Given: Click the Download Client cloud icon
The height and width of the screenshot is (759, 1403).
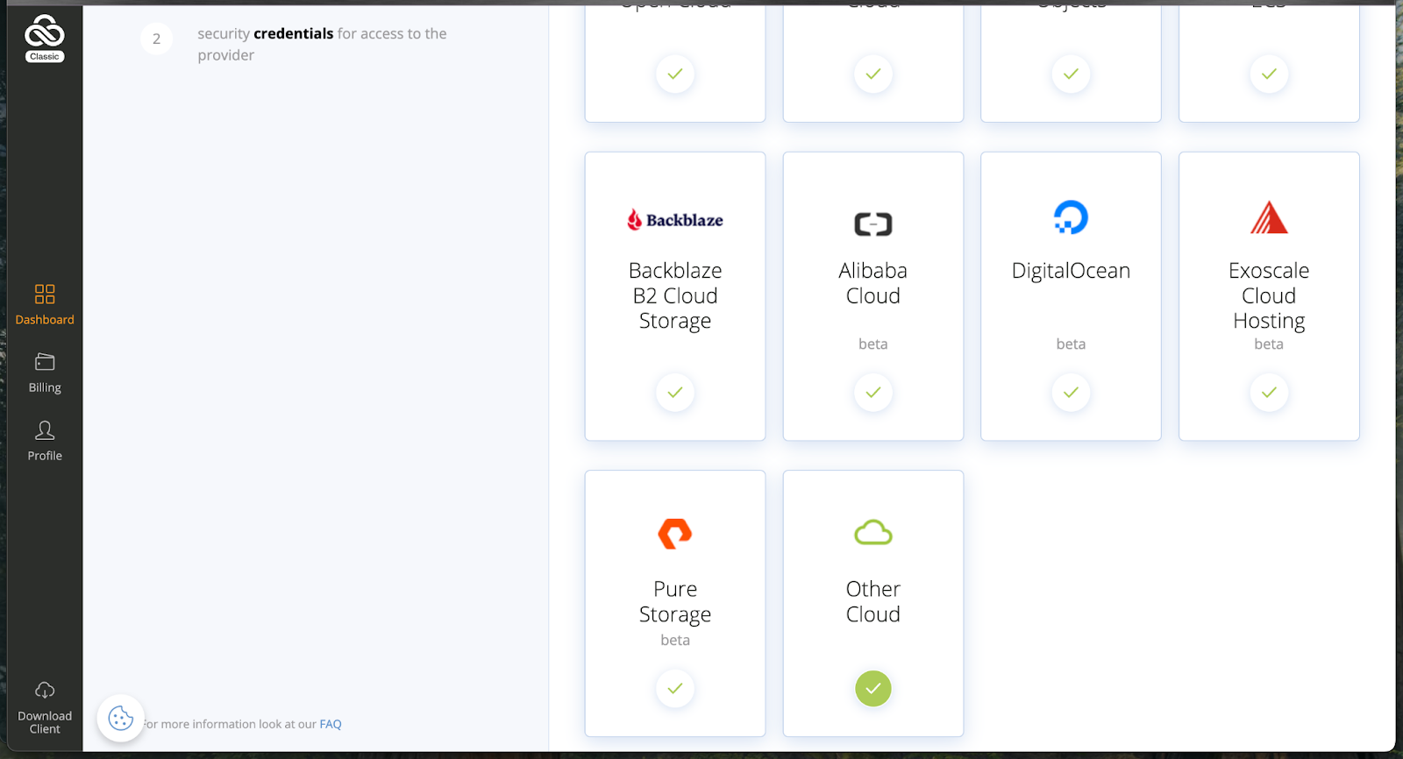Looking at the screenshot, I should (45, 691).
